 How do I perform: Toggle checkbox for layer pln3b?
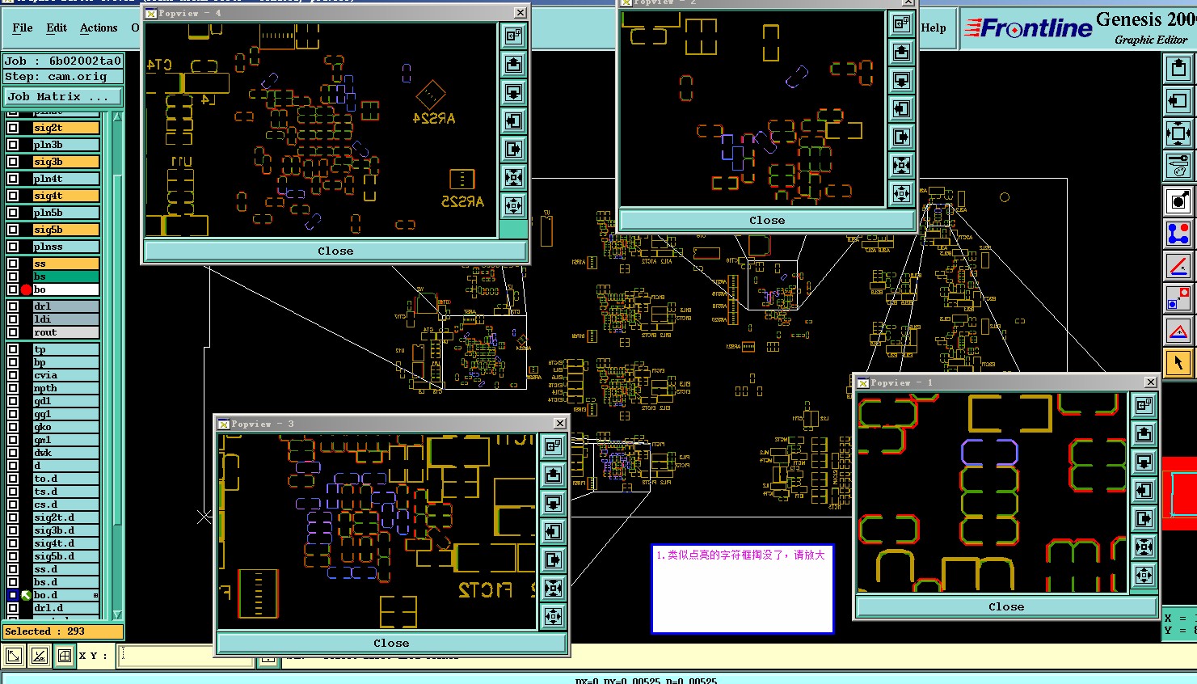(x=13, y=145)
